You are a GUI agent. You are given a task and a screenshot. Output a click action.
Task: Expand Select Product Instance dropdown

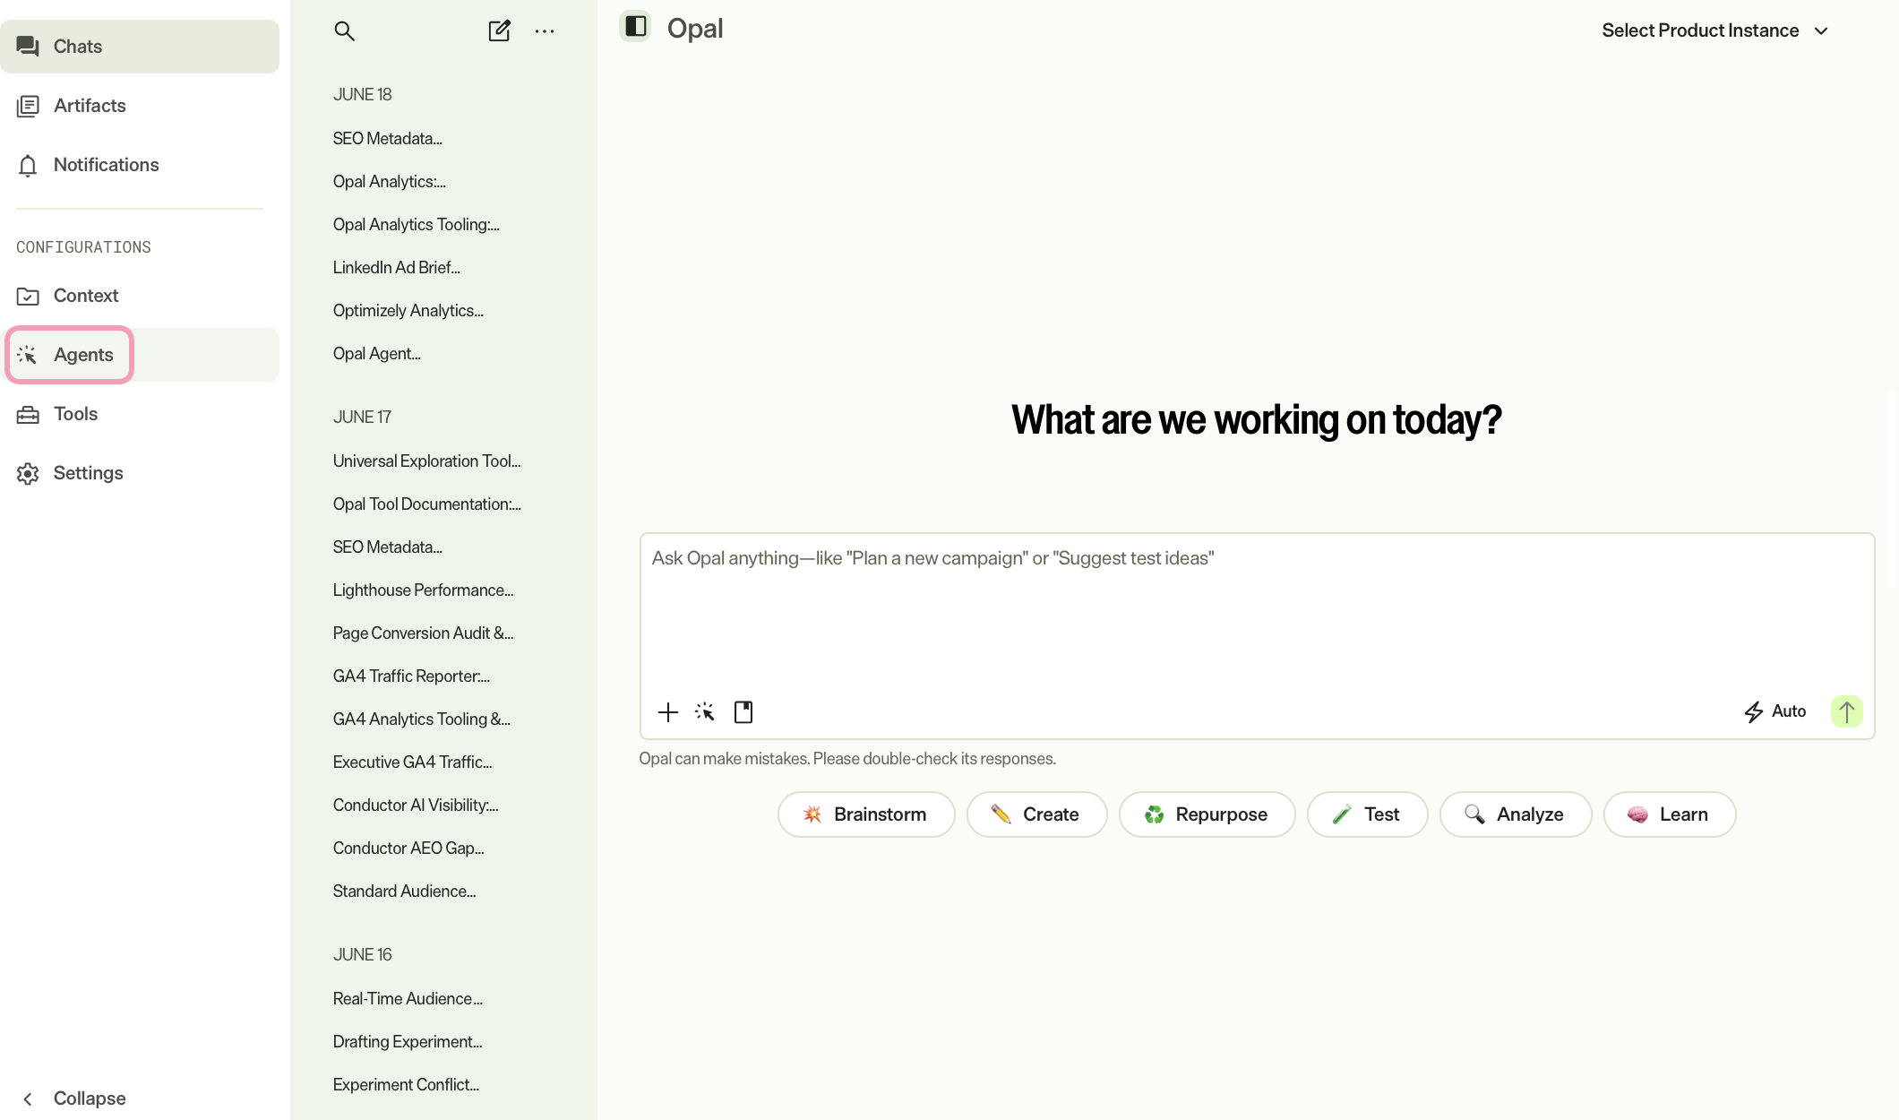[1714, 30]
